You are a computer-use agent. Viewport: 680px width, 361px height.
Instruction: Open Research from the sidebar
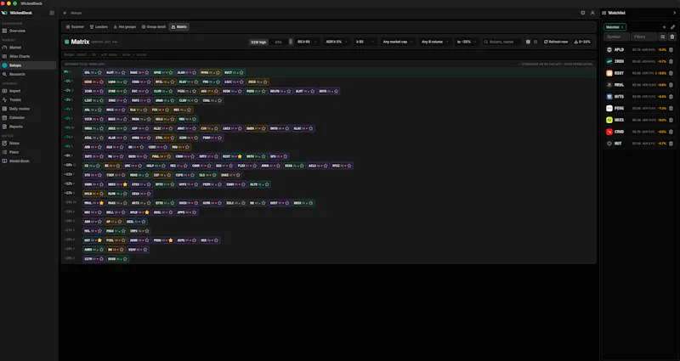tap(28, 74)
